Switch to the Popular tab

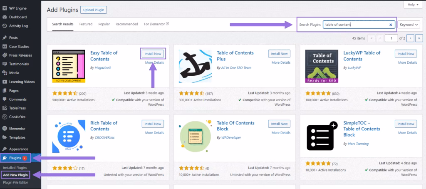click(104, 24)
